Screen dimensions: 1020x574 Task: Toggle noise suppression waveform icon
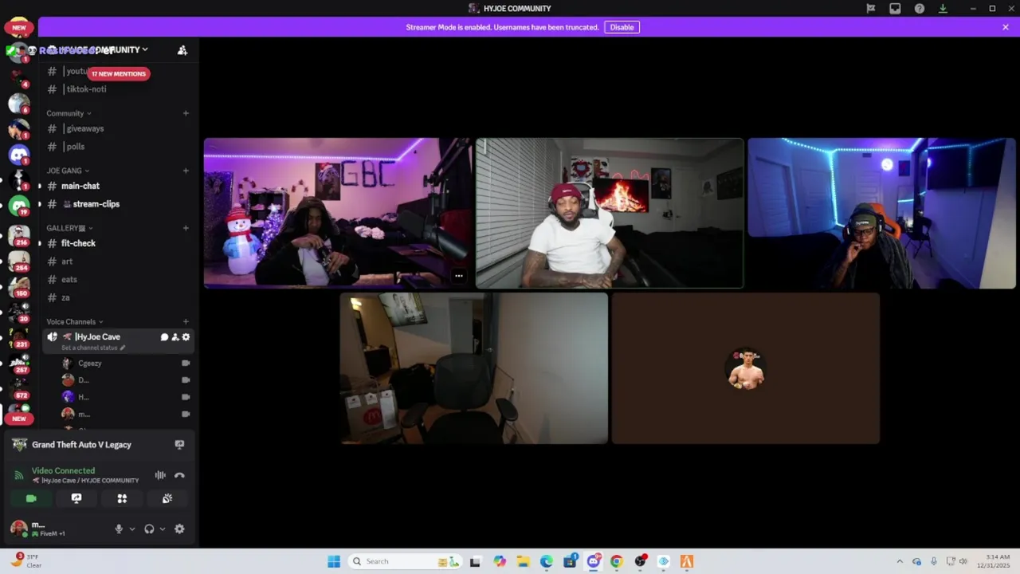(x=160, y=475)
